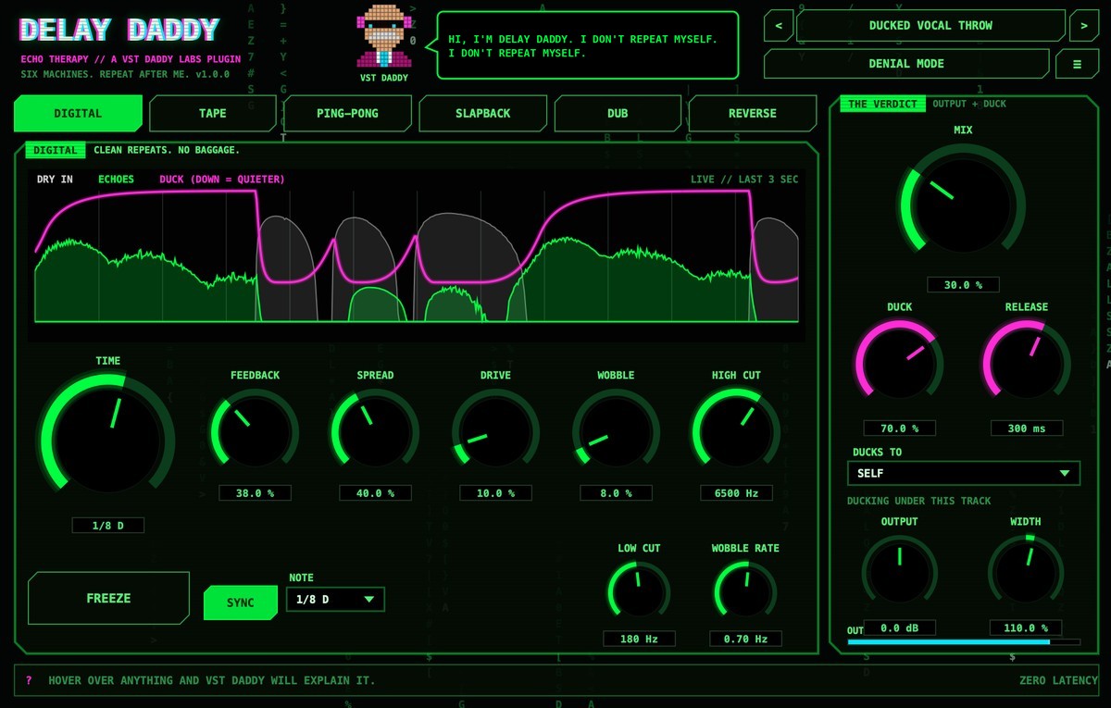Click the Low Cut knob

[x=639, y=590]
